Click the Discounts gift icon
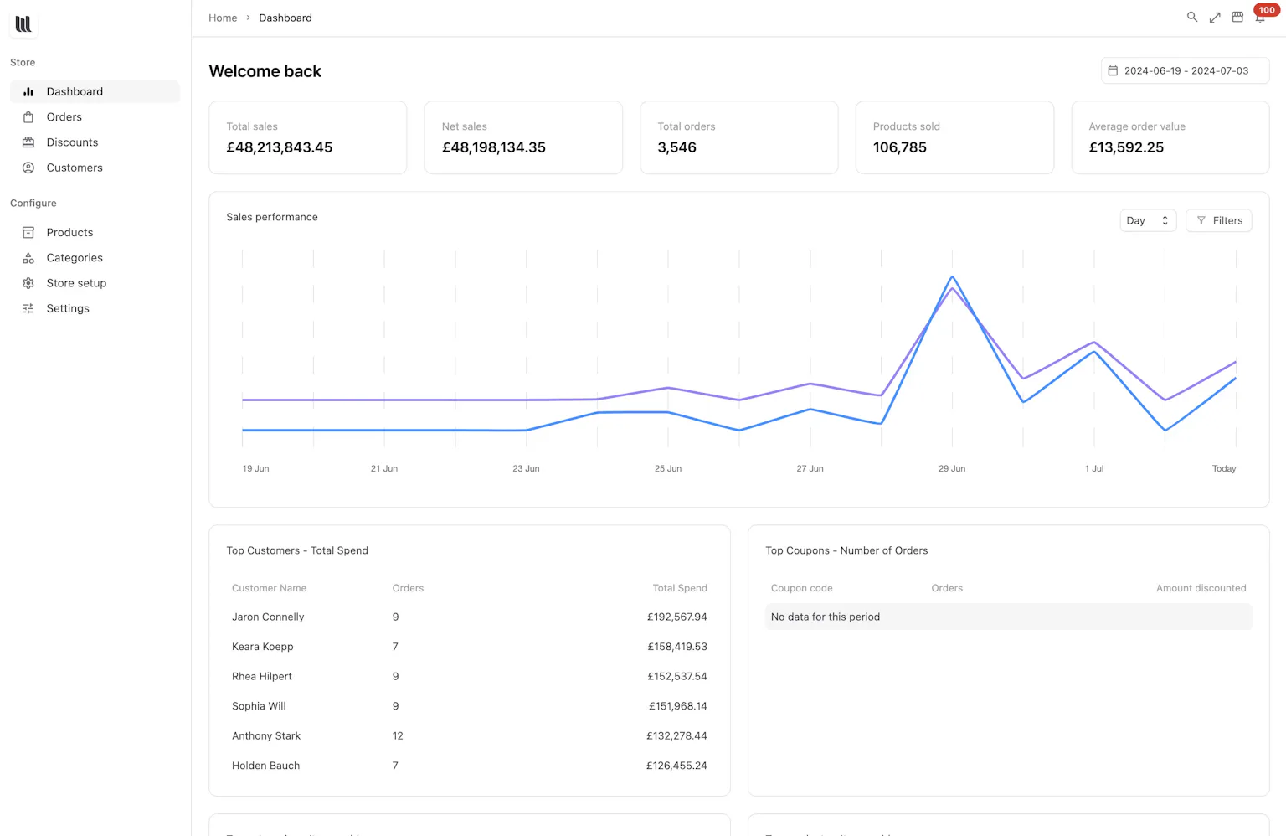The image size is (1286, 836). [28, 142]
